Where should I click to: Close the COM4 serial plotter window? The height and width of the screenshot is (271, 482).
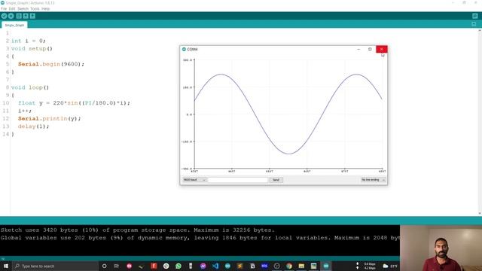click(382, 49)
